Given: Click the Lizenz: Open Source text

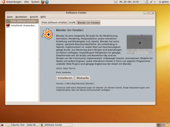Looking at the screenshot, I should point(66,68).
